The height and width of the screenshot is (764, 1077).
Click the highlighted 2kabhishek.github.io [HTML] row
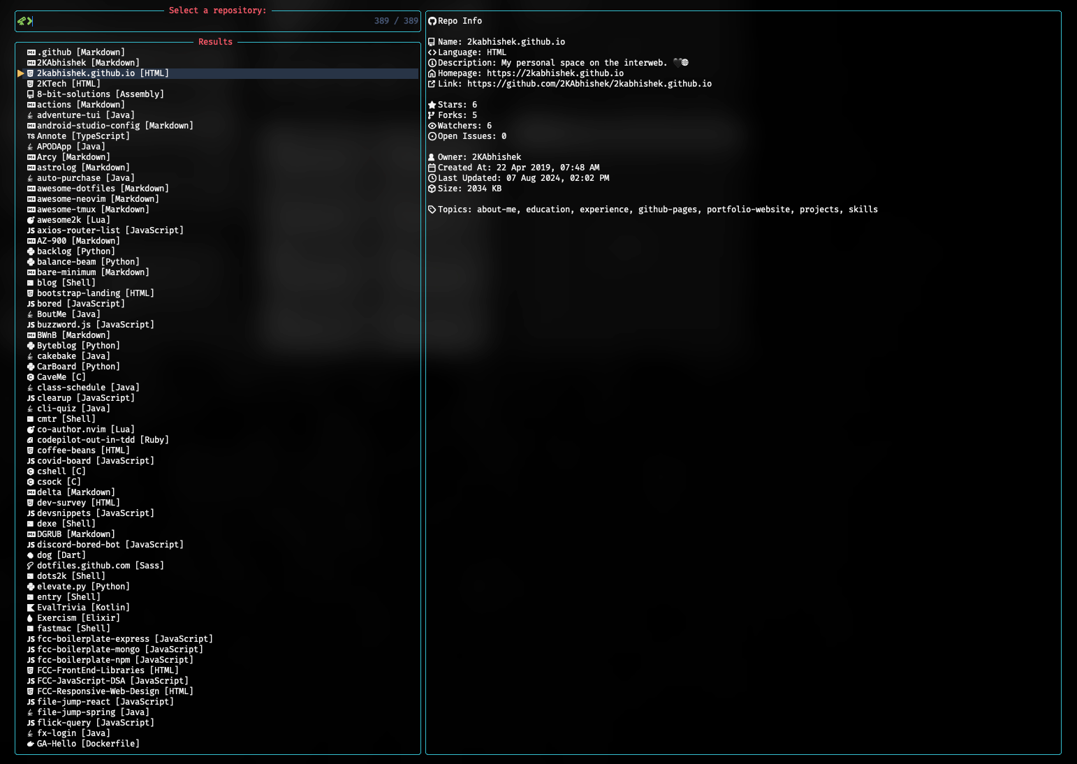click(218, 73)
